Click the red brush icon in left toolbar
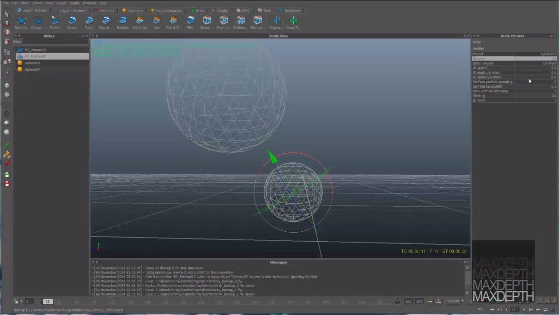Image resolution: width=559 pixels, height=315 pixels. click(x=6, y=163)
